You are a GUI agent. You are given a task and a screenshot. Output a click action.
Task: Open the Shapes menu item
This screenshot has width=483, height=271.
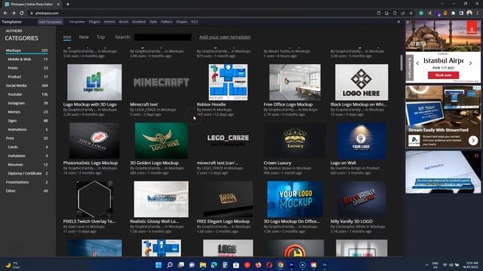(x=181, y=22)
